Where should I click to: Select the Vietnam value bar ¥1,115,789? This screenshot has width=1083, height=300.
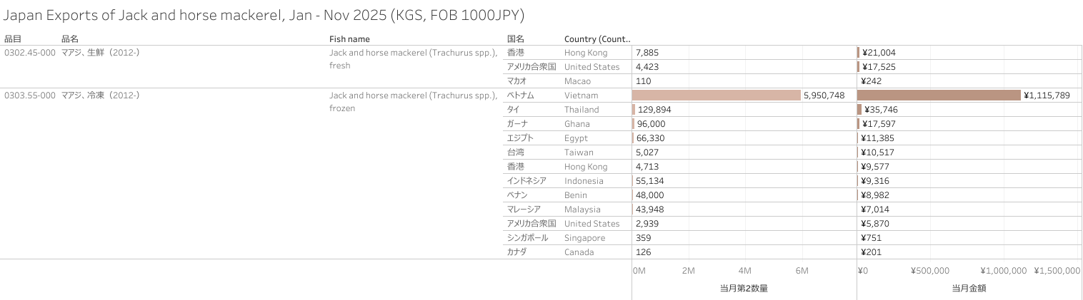(938, 95)
